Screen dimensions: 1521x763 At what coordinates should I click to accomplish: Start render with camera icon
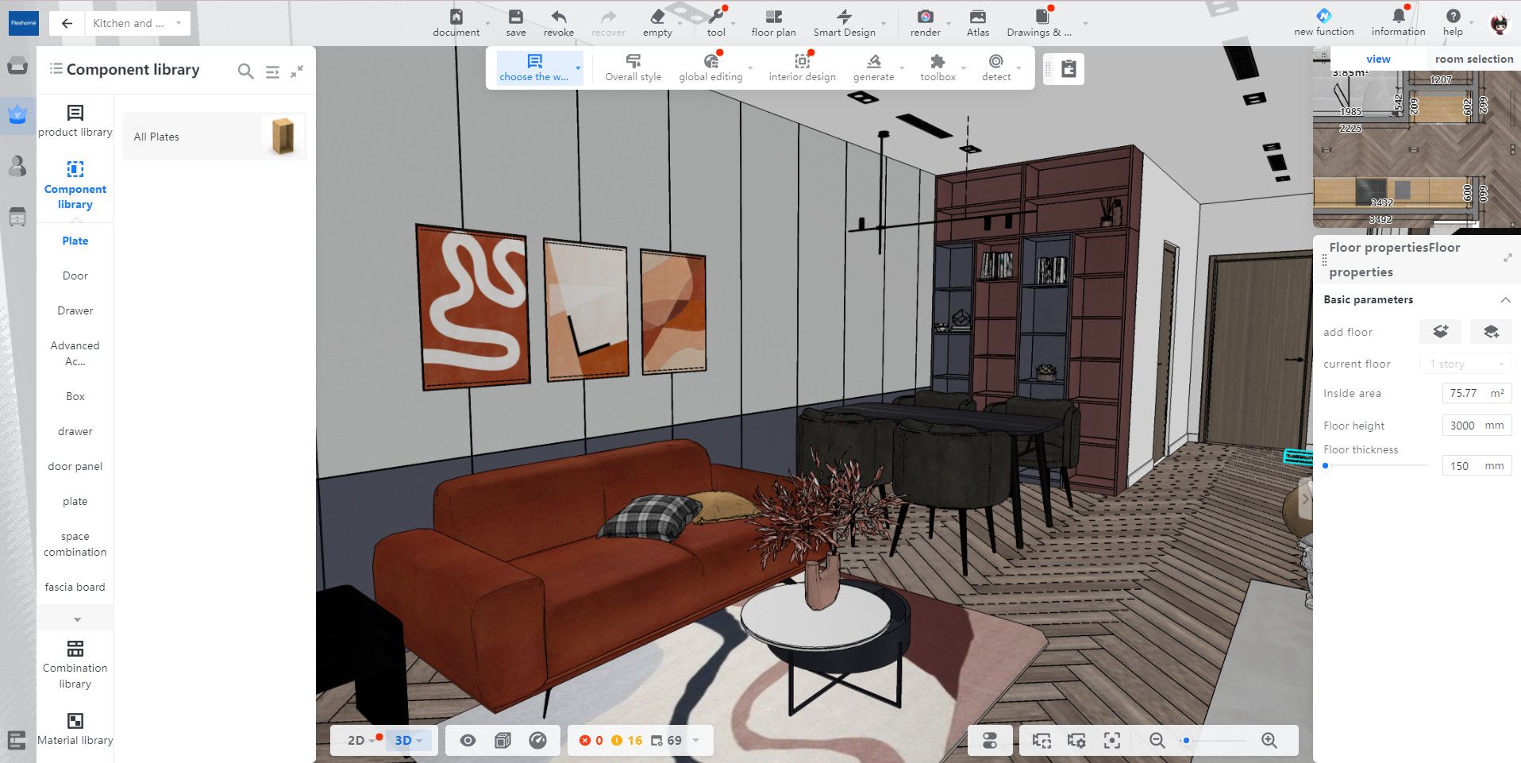(x=926, y=17)
